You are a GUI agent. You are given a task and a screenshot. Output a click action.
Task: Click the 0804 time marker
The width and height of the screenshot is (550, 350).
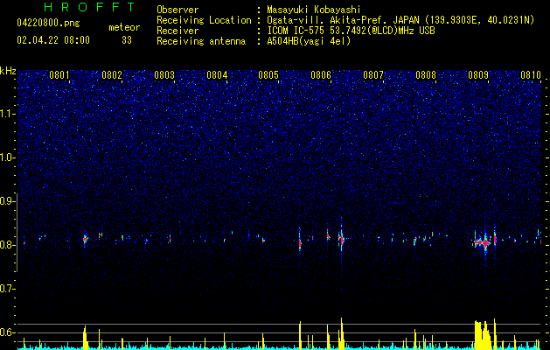click(x=217, y=75)
